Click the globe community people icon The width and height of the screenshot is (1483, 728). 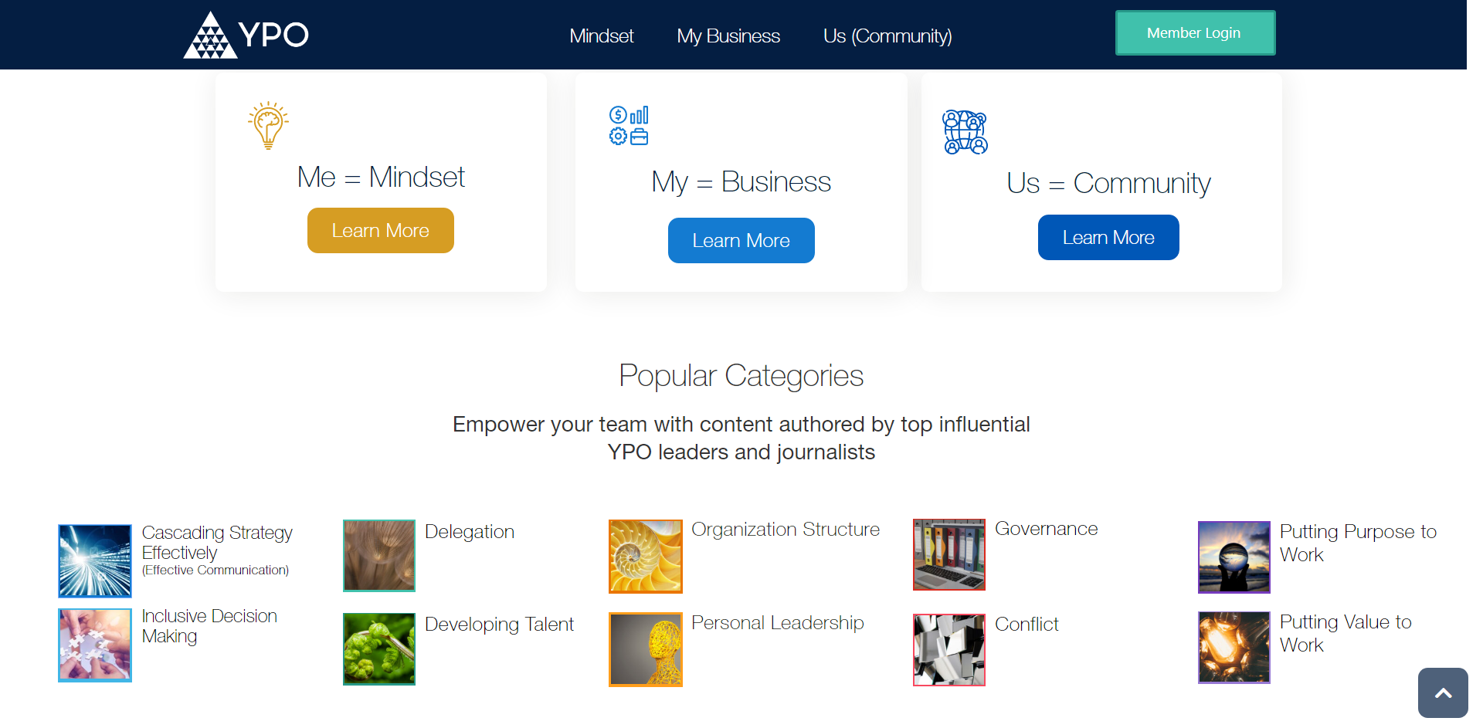click(965, 132)
